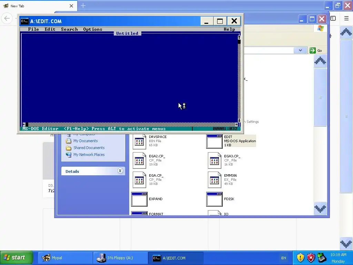Click the EN language indicator in taskbar
This screenshot has height=265, width=353.
[x=284, y=258]
